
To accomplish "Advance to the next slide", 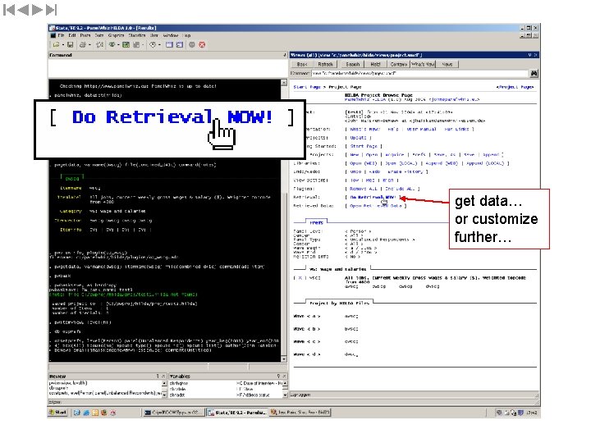I will [x=37, y=10].
